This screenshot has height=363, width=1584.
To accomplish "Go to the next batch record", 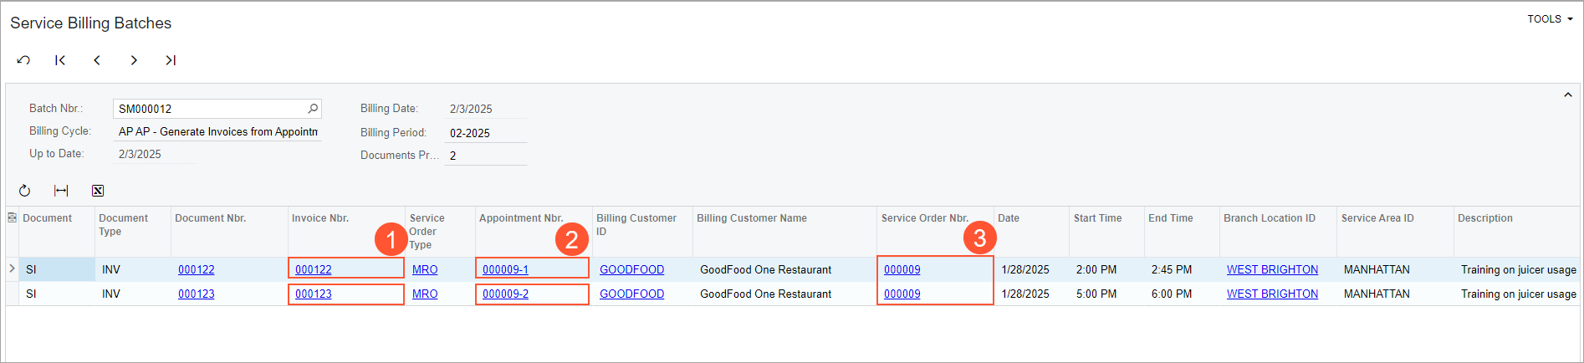I will tap(134, 60).
